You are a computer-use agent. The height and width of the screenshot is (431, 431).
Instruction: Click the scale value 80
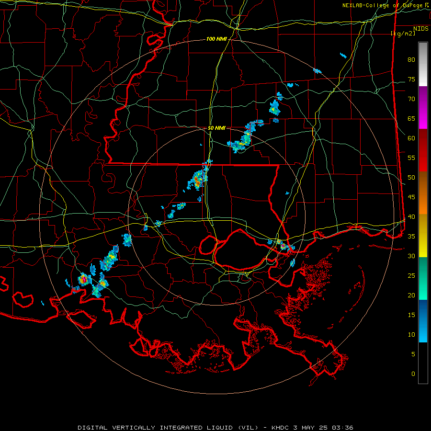coord(411,60)
